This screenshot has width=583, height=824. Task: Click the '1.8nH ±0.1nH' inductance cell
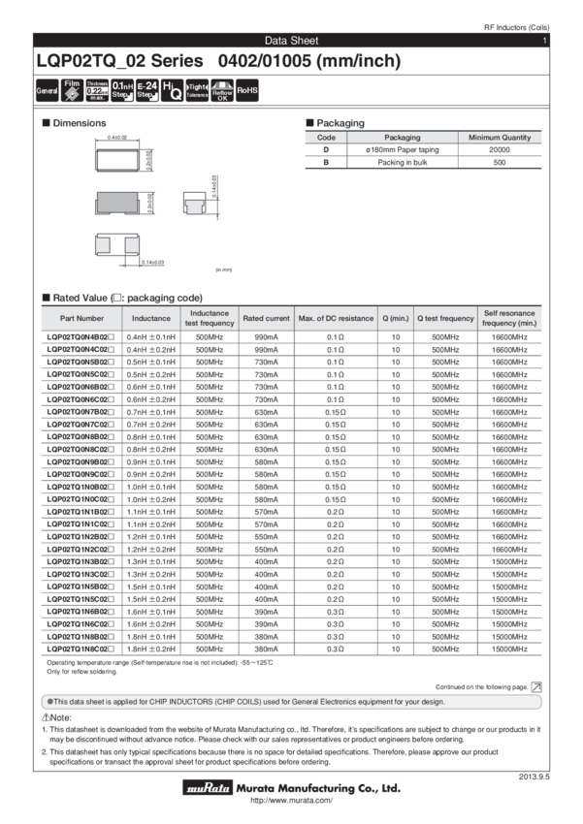coord(151,636)
